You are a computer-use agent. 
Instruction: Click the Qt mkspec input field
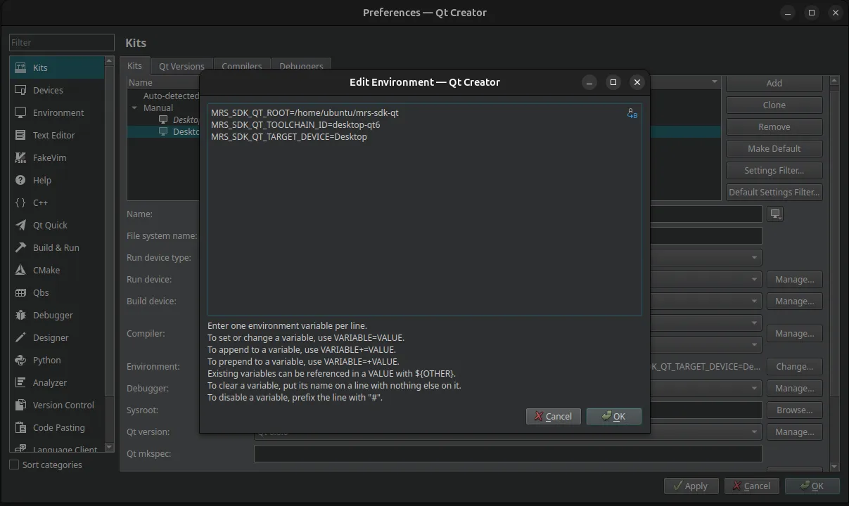click(x=508, y=453)
